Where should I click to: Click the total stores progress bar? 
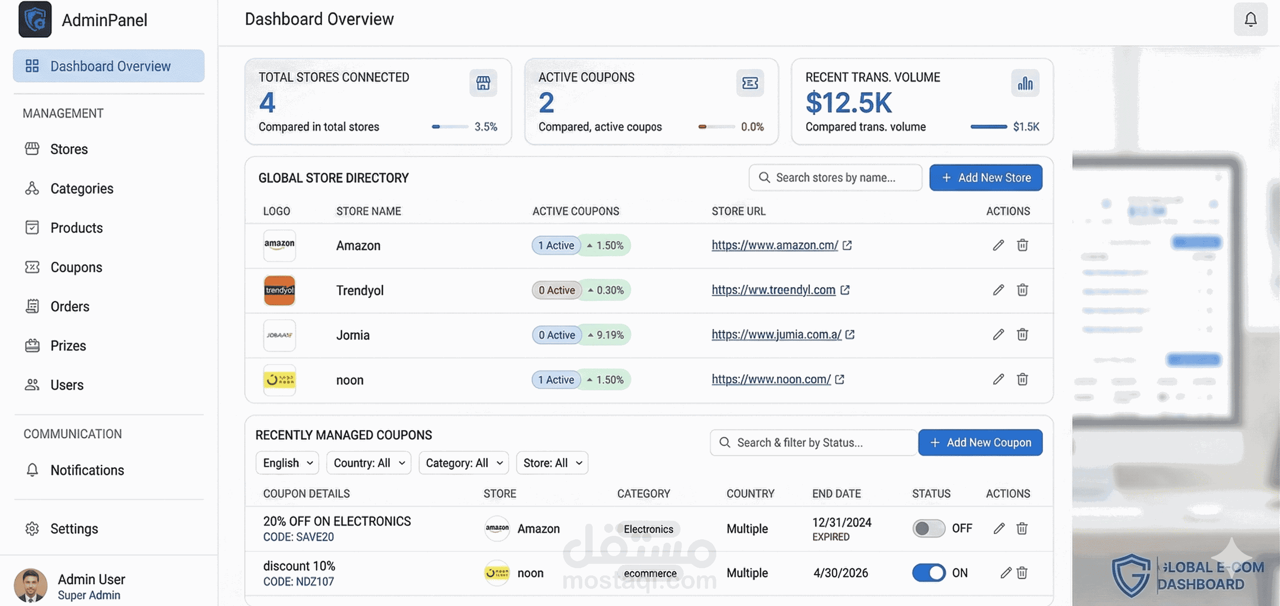450,127
